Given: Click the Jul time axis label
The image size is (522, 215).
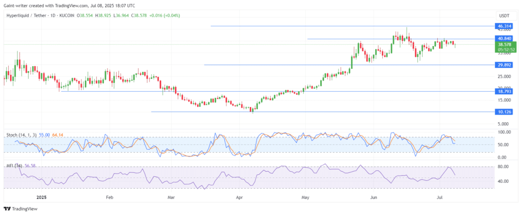Looking at the screenshot, I should pyautogui.click(x=439, y=198).
